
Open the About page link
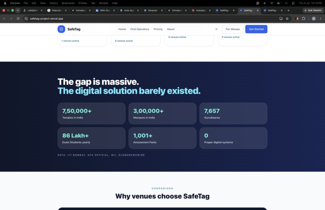click(171, 29)
